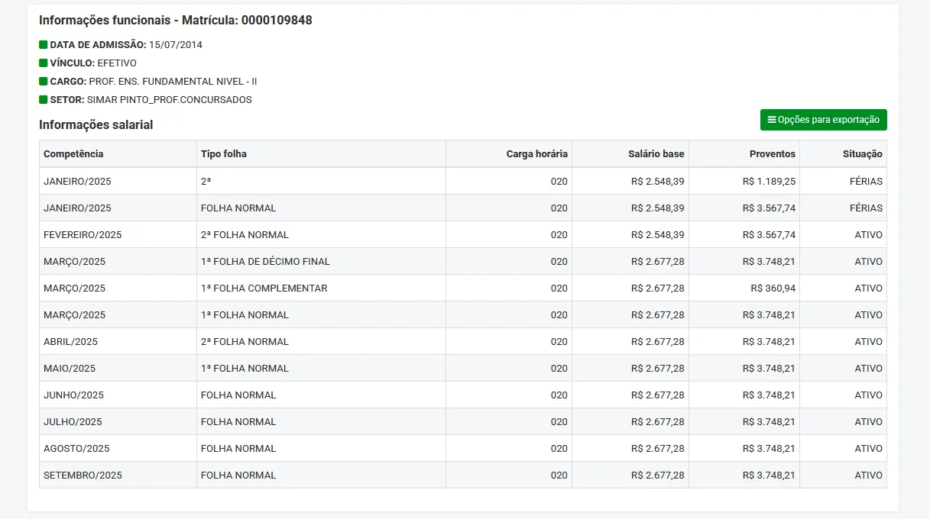Image resolution: width=930 pixels, height=519 pixels.
Task: Select the Situação column header
Action: coord(862,154)
